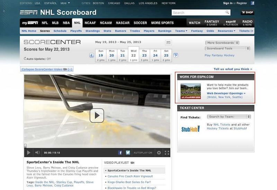This screenshot has width=277, height=190.
Task: Click the Auto Update refresh icon
Action: (x=25, y=58)
